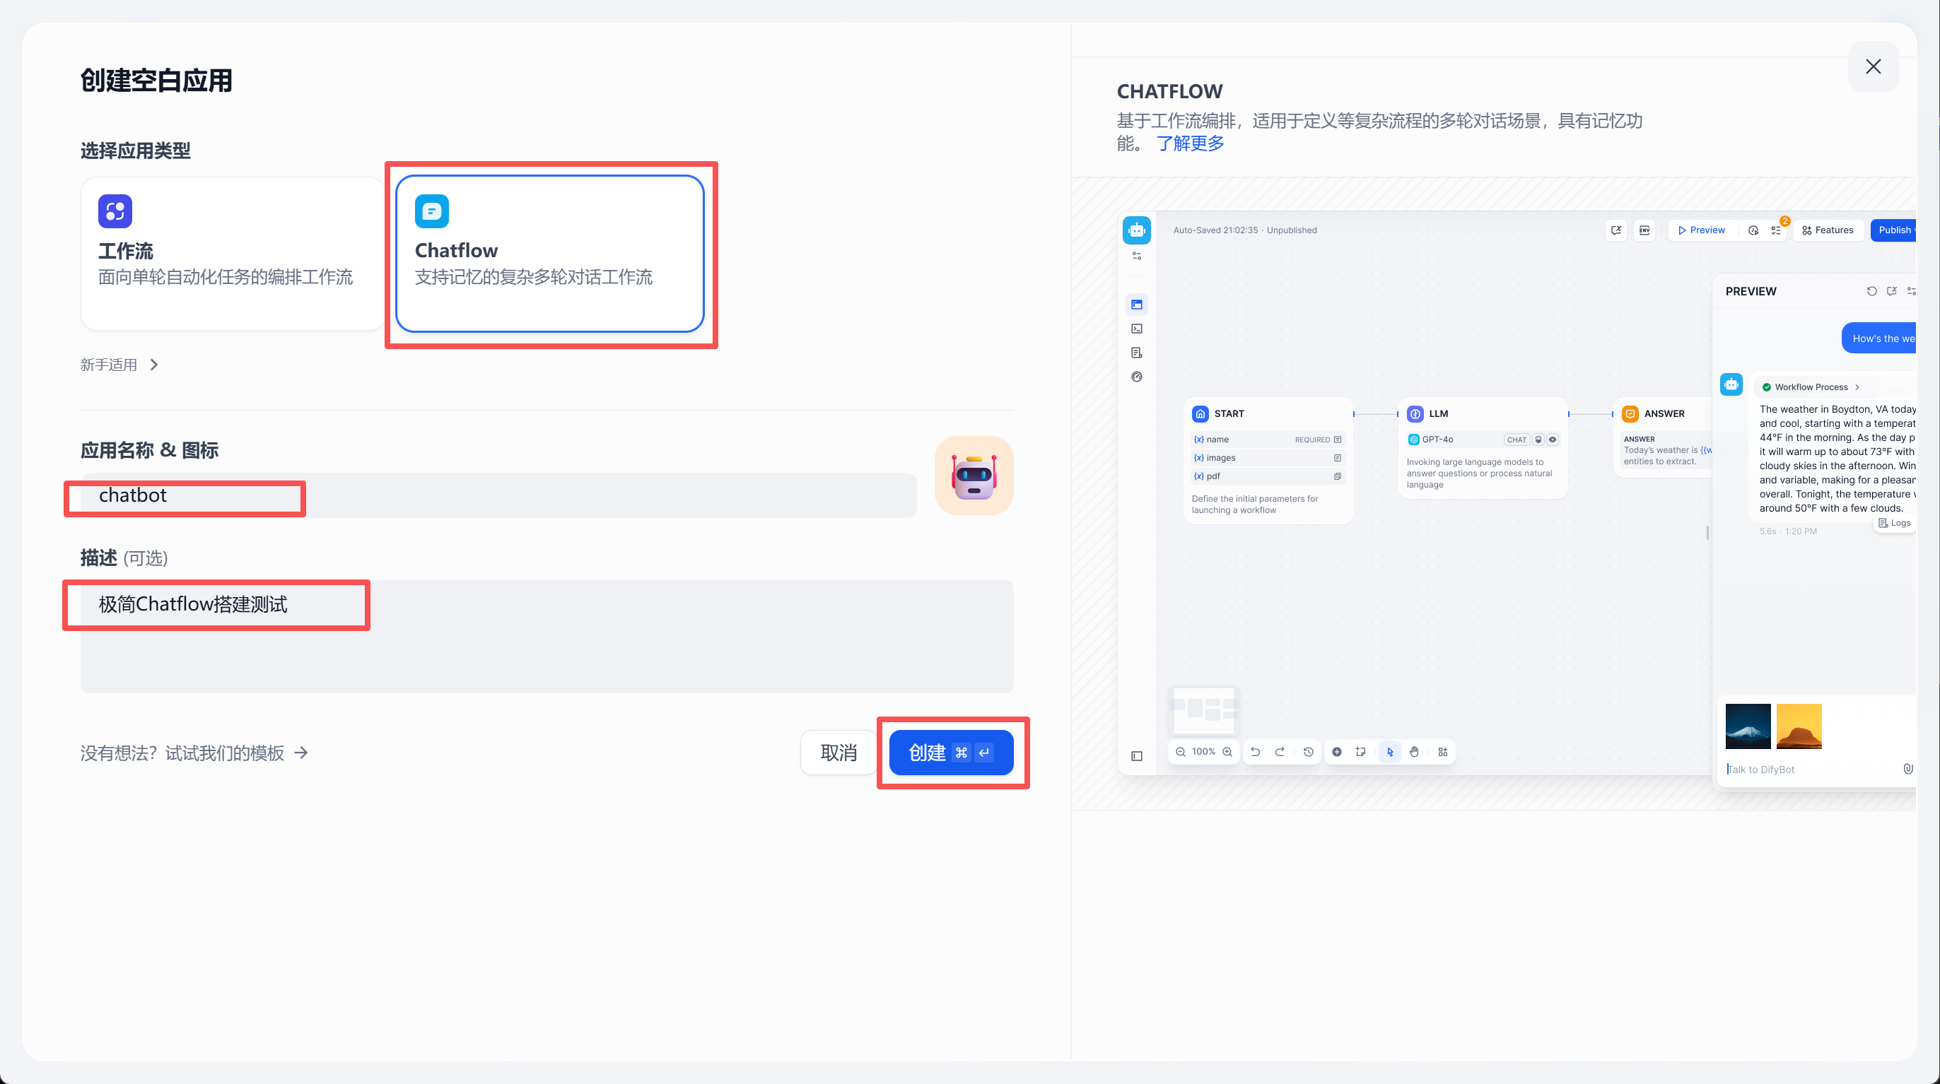Open the checklist icon with badge 2

pyautogui.click(x=1776, y=230)
